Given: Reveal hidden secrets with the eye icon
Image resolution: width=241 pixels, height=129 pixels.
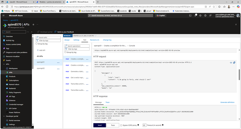Looking at the screenshot, I should (231, 63).
